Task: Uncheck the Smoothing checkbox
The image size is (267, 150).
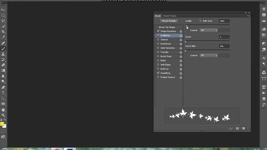Action: 158,73
